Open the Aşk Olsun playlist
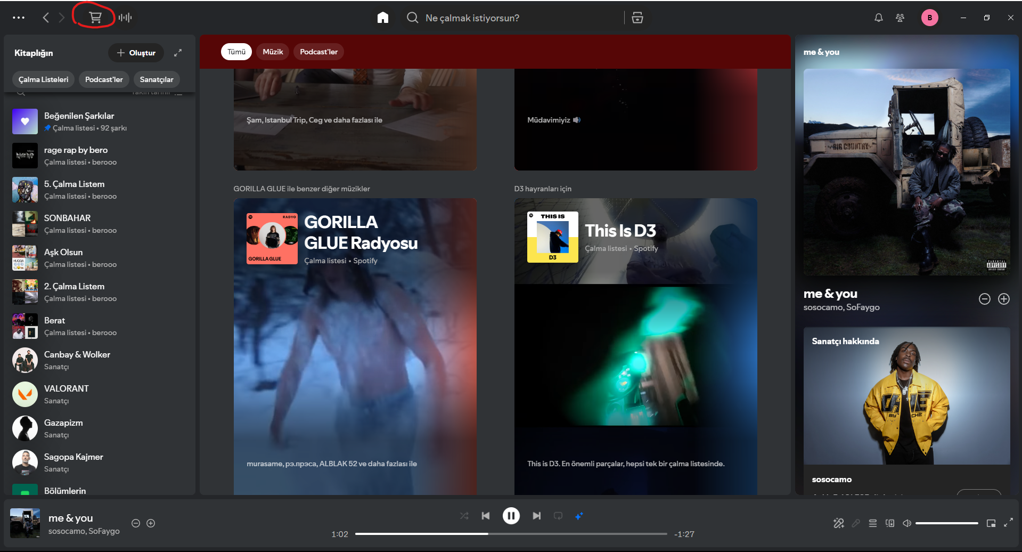 100,258
